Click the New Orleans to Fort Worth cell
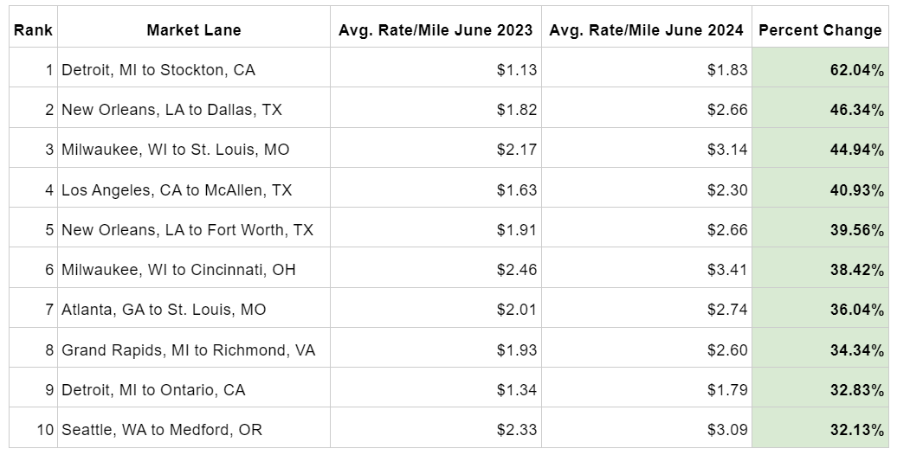 click(x=194, y=230)
